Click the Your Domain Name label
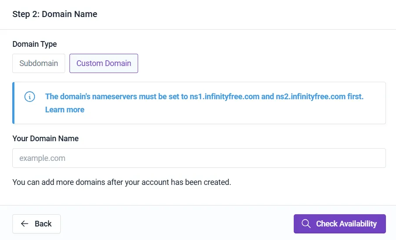The image size is (396, 240). 45,139
